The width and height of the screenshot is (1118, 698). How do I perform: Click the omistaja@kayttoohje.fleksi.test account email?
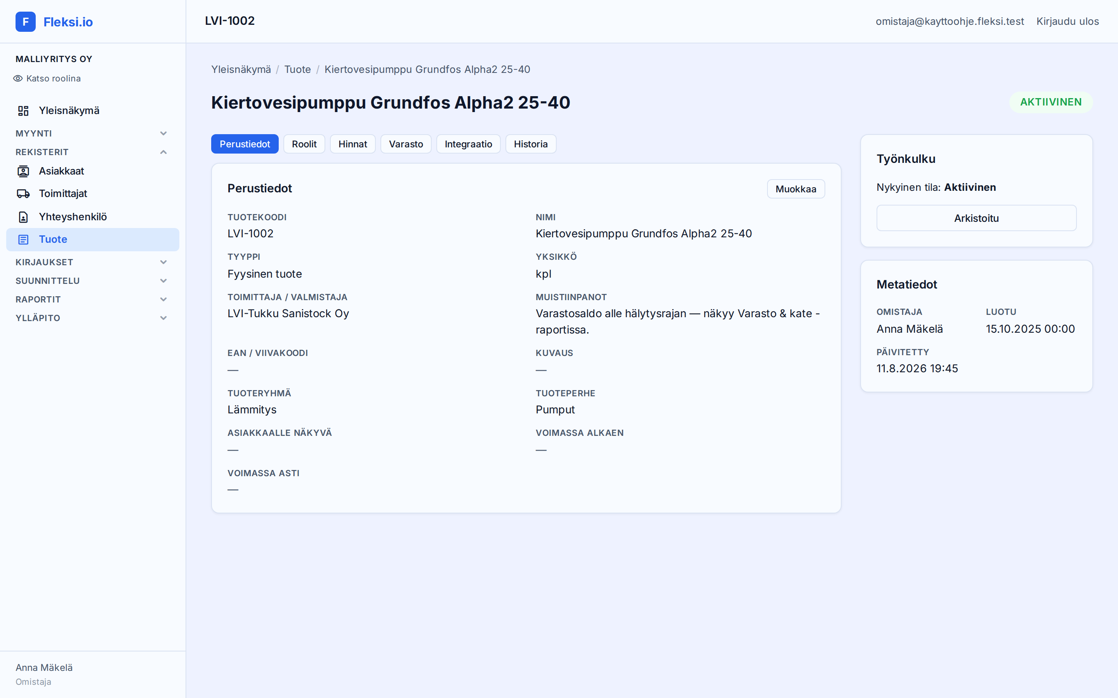(950, 21)
